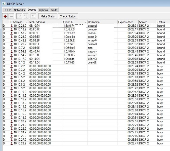
Task: Switch to the Networks tab
Action: point(19,10)
